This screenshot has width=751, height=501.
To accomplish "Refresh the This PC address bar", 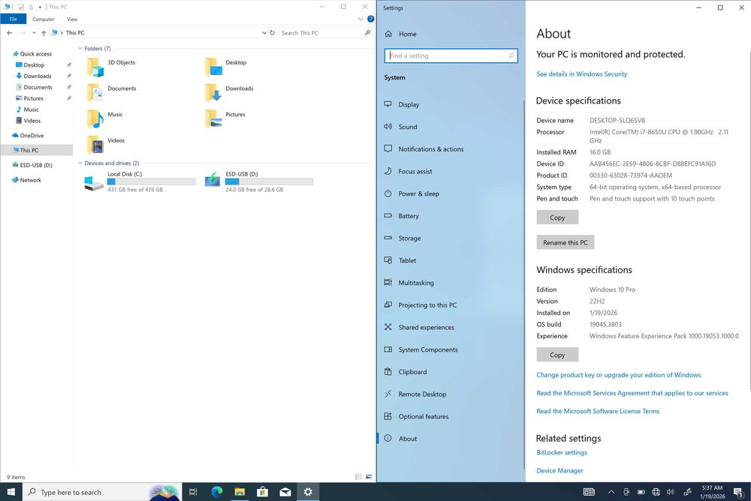I will (272, 32).
